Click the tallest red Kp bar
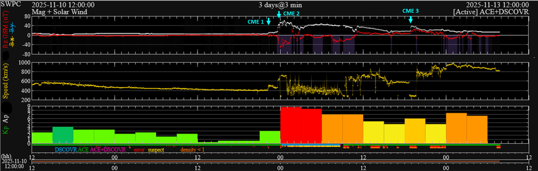Viewport: 538px width, 171px height. 291,125
